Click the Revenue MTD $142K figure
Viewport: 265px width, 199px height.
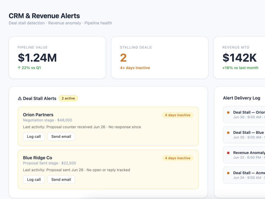pyautogui.click(x=240, y=58)
